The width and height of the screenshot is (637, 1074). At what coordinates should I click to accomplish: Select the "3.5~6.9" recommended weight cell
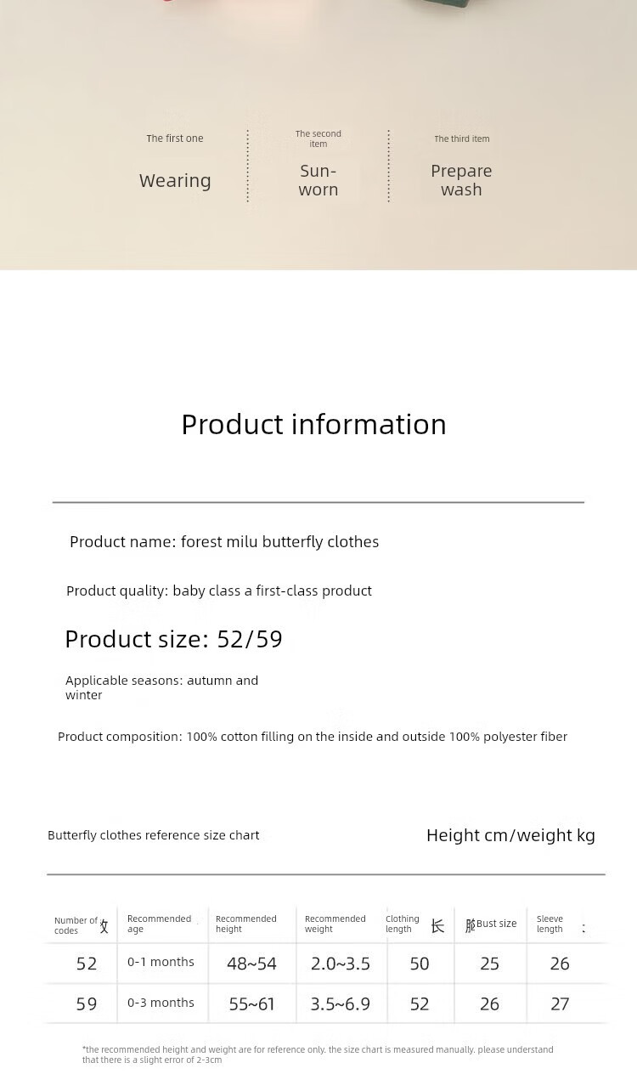pyautogui.click(x=340, y=1004)
